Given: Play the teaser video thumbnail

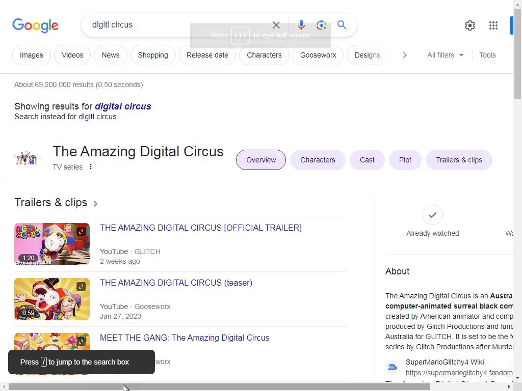Looking at the screenshot, I should coord(52,299).
